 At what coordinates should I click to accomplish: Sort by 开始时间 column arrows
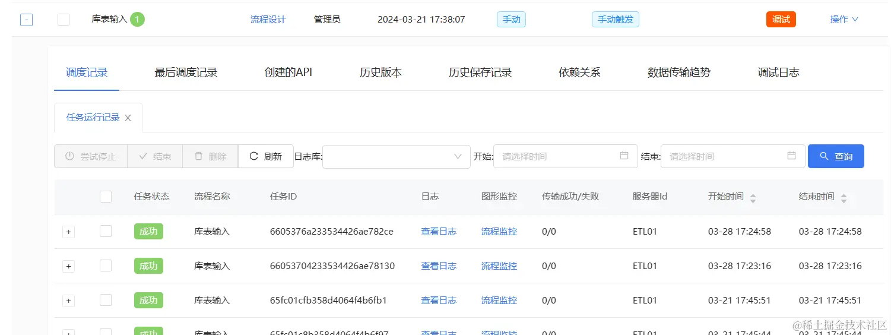[x=753, y=198]
